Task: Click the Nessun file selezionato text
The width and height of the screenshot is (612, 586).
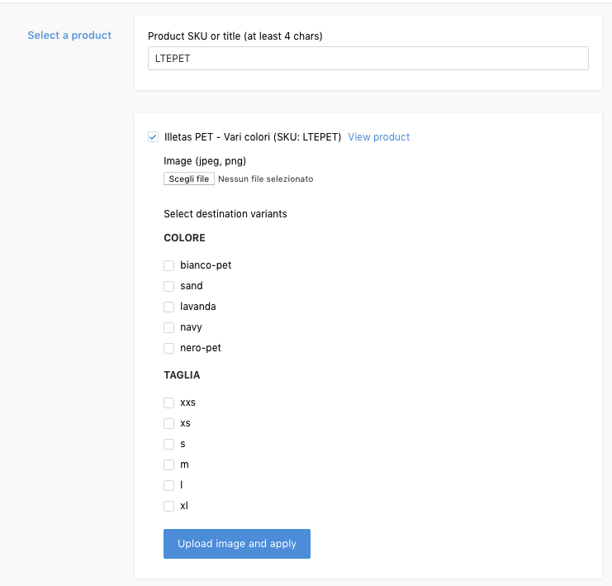Action: pos(265,179)
